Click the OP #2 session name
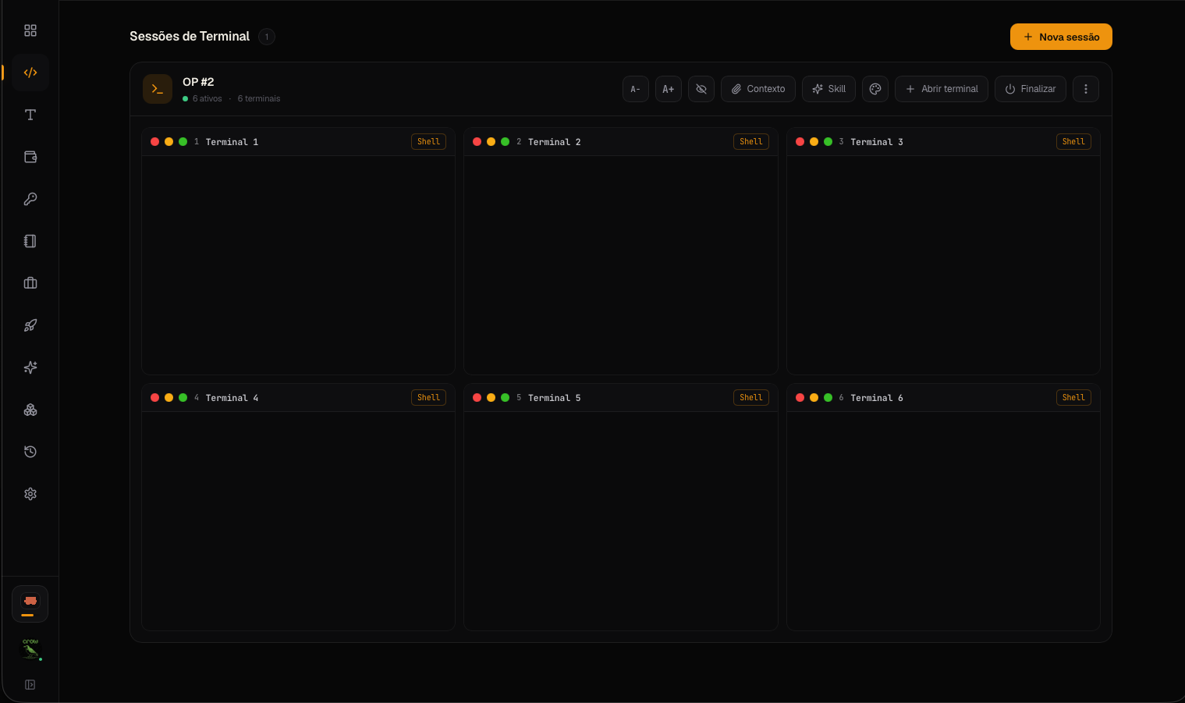The image size is (1185, 703). coord(198,82)
